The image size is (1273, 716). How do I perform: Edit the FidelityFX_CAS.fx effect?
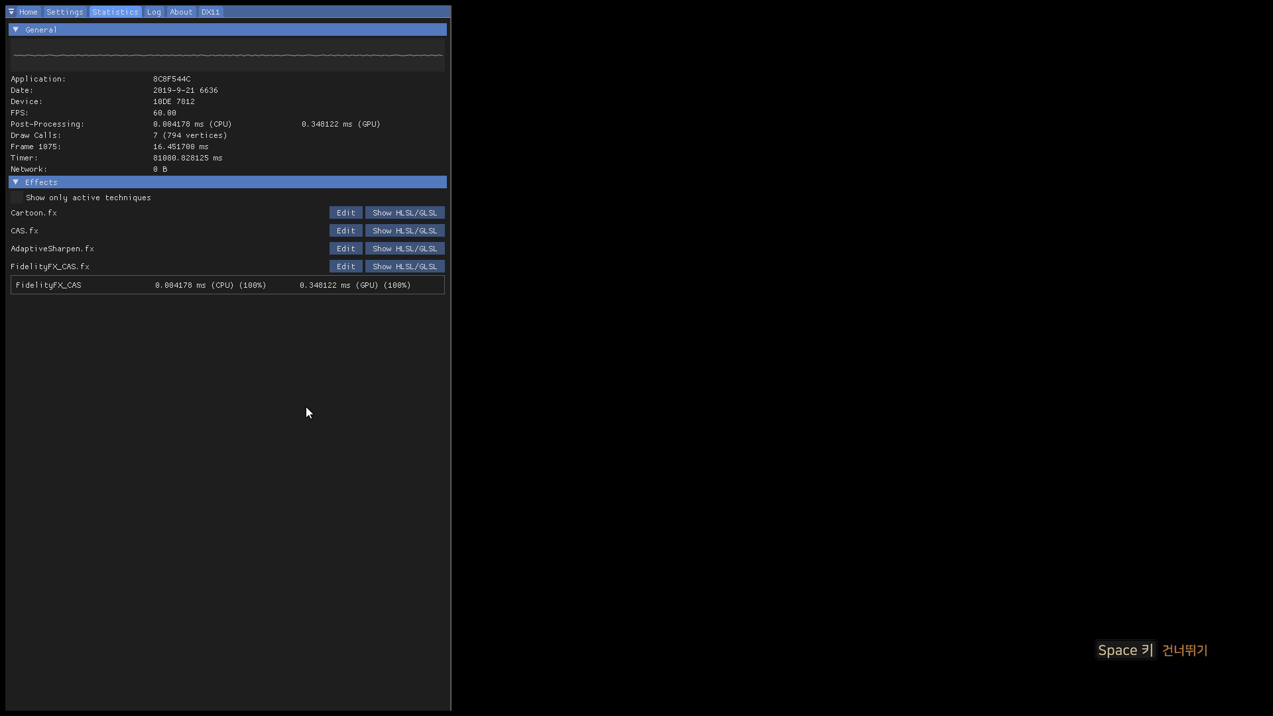click(345, 267)
